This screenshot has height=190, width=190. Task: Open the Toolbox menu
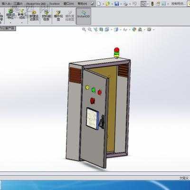(x=54, y=4)
